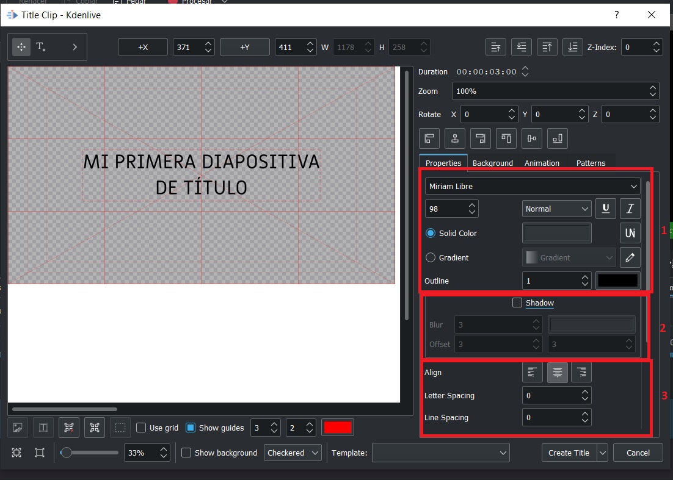Center item vertically icon

point(532,138)
